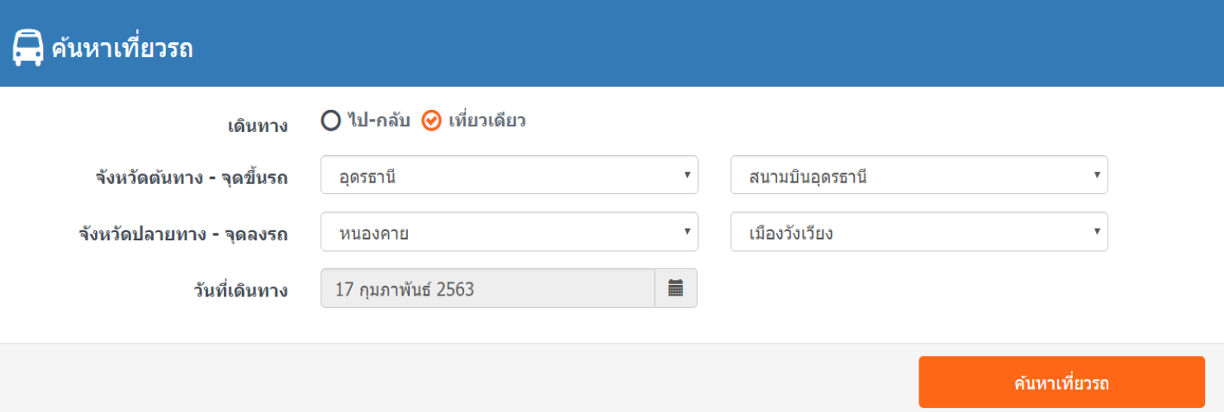
Task: Open the เมืองวังเวียง drop-off point dropdown
Action: (918, 232)
